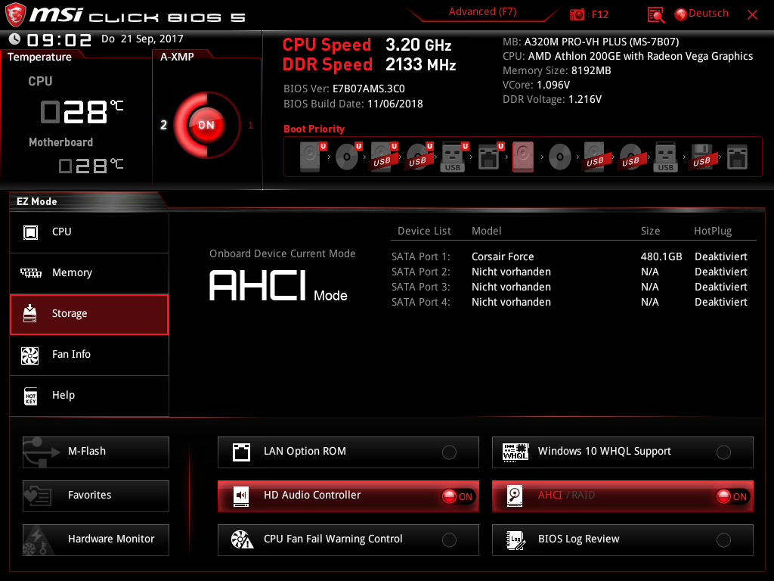Click the 09:02 system time display
This screenshot has width=774, height=581.
coord(59,39)
